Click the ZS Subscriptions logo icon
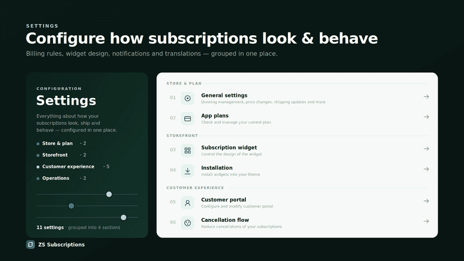This screenshot has width=464, height=261. (30, 244)
